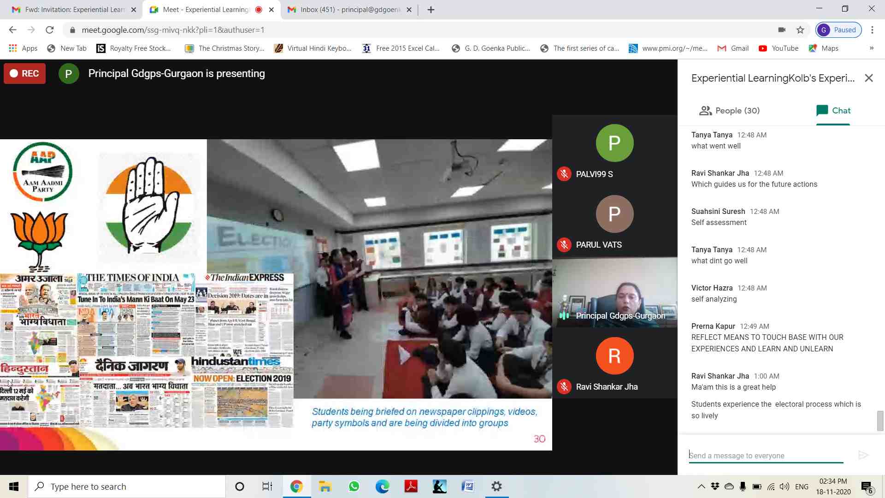This screenshot has height=498, width=885.
Task: Show hidden system tray icons
Action: click(701, 486)
